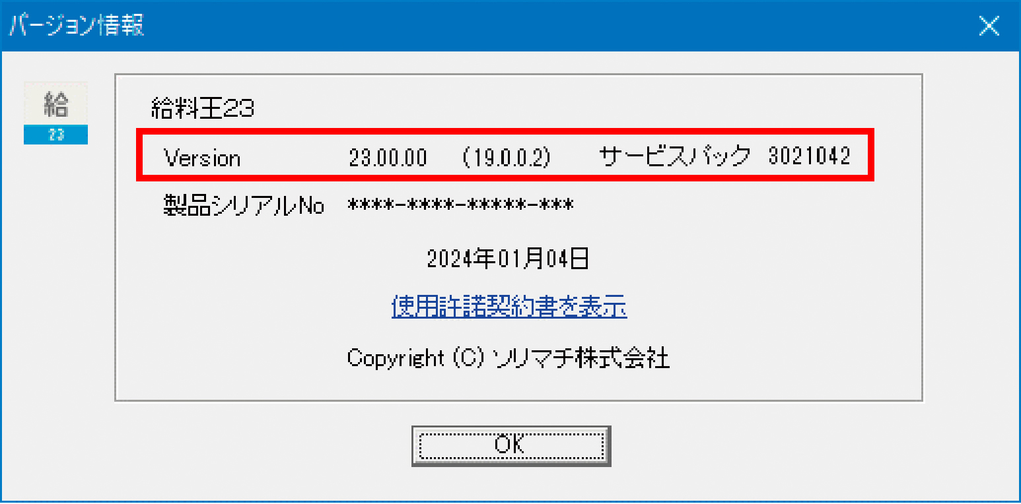The height and width of the screenshot is (504, 1021).
Task: Click the 給料王23 product name text
Action: tap(203, 108)
